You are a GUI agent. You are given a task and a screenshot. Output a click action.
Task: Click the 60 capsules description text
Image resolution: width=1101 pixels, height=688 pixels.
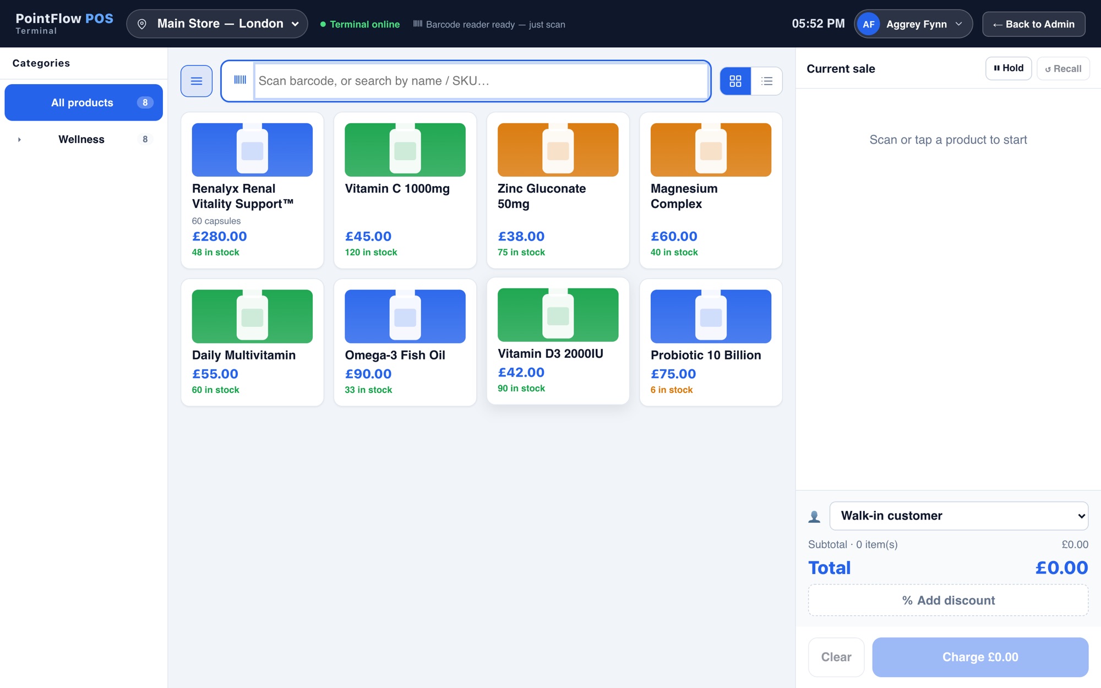click(x=216, y=221)
